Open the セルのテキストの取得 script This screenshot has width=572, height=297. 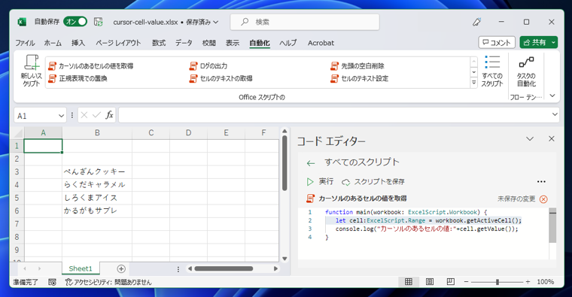coord(221,78)
